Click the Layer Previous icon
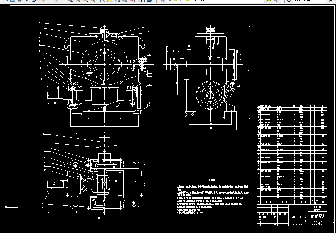Viewport: 336px width, 233px height. point(276,1)
